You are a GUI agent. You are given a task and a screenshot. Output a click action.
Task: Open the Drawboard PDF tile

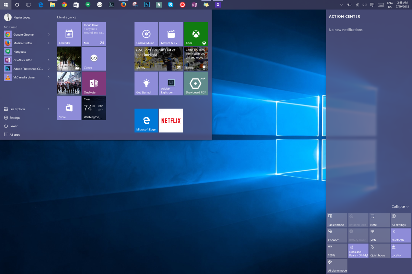(196, 83)
